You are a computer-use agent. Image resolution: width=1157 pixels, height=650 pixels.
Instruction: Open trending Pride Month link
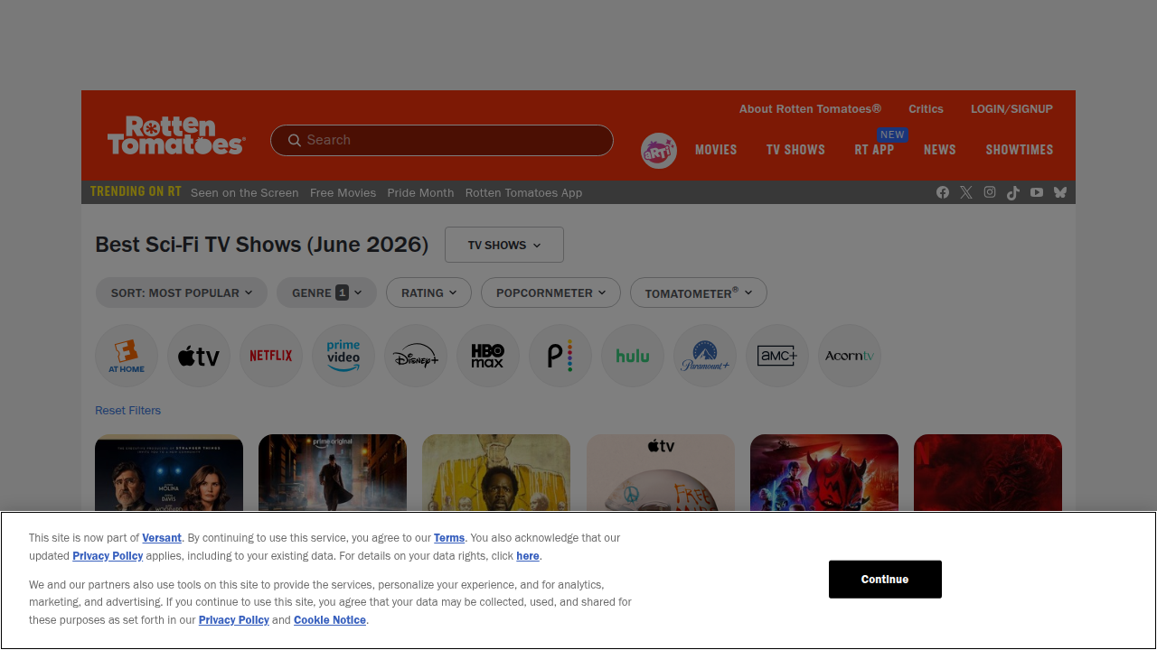420,192
